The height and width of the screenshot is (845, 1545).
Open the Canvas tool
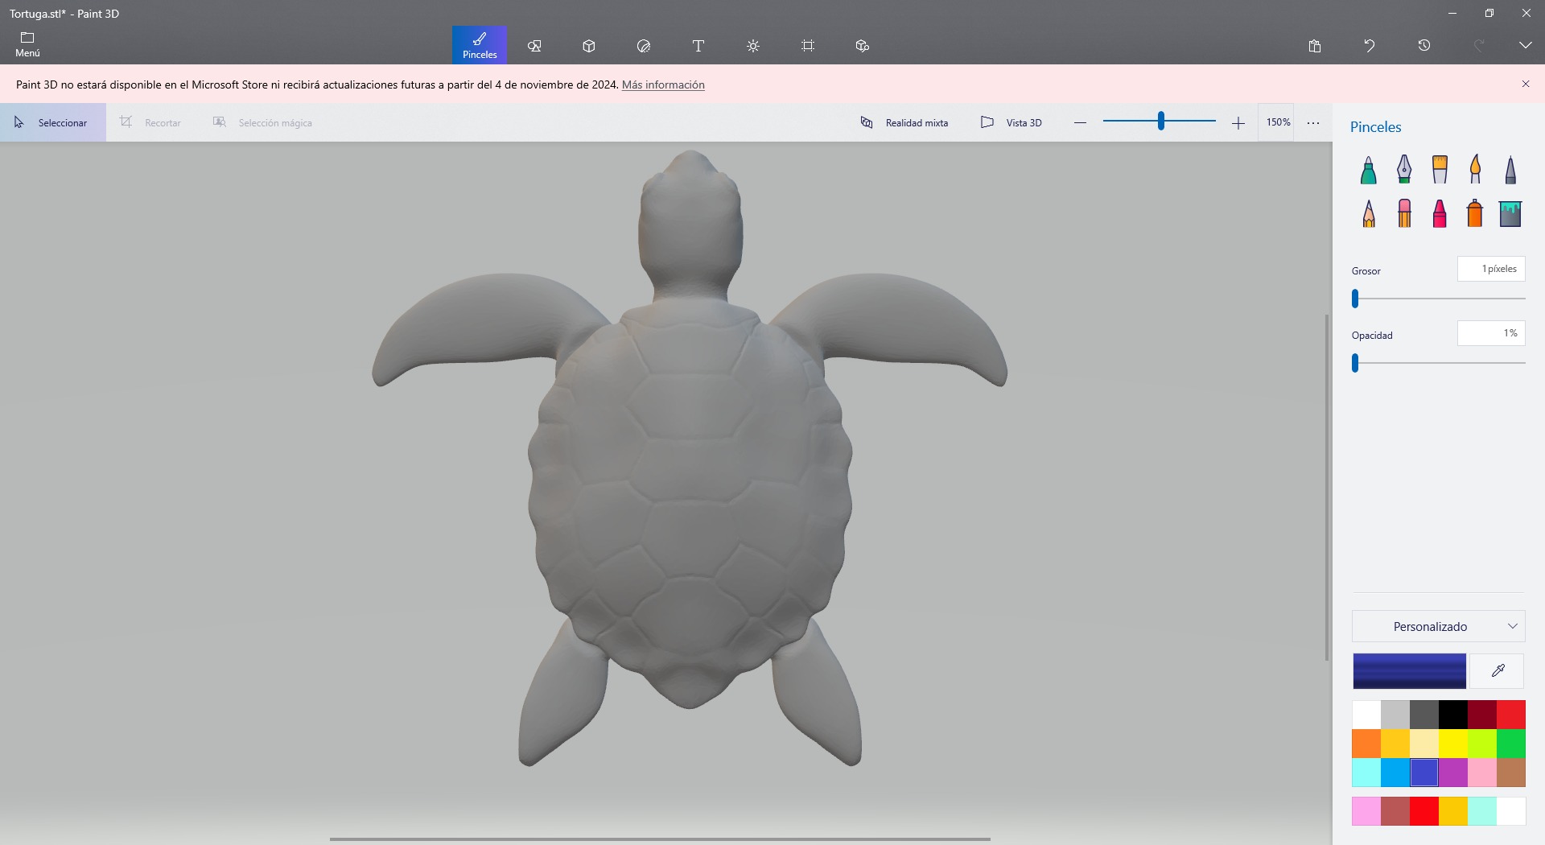808,46
